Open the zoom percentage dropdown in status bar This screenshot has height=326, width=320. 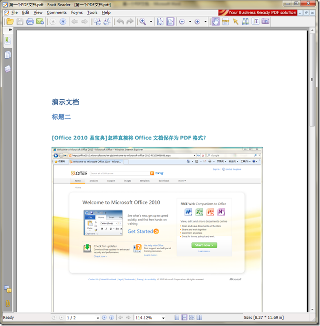pos(163,318)
